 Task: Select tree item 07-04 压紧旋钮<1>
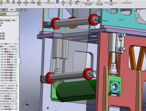(9, 54)
